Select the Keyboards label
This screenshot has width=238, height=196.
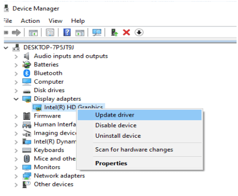(x=49, y=150)
